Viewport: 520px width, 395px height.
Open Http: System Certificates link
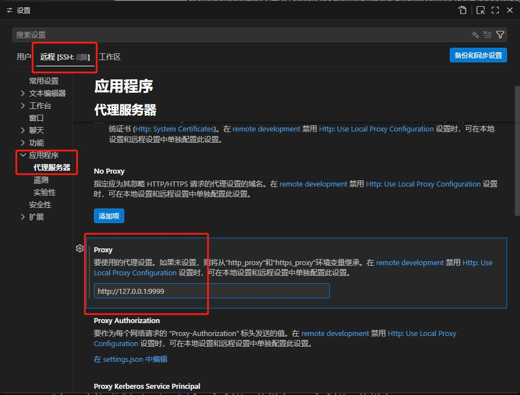[175, 129]
